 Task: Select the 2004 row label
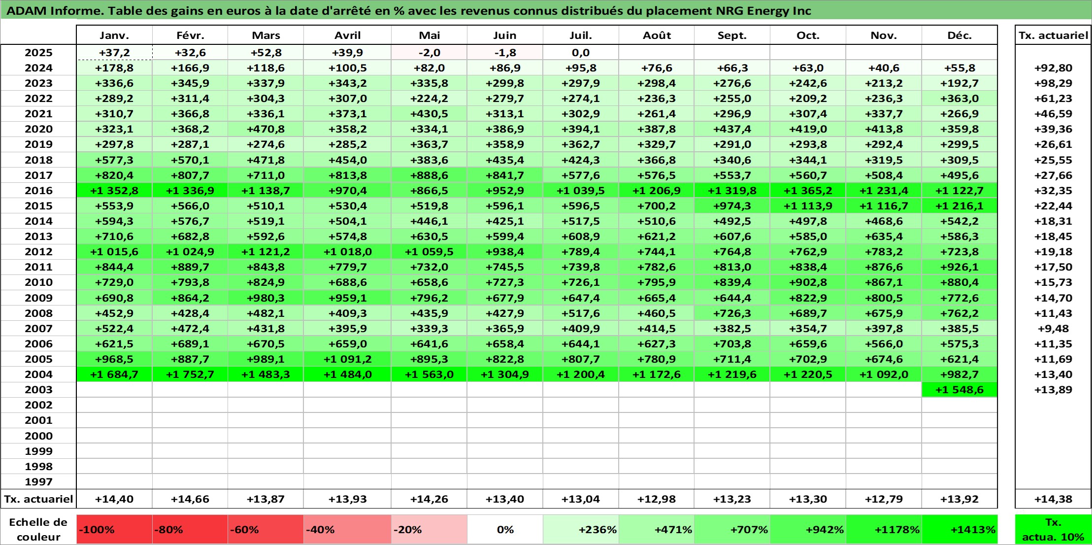(x=38, y=375)
